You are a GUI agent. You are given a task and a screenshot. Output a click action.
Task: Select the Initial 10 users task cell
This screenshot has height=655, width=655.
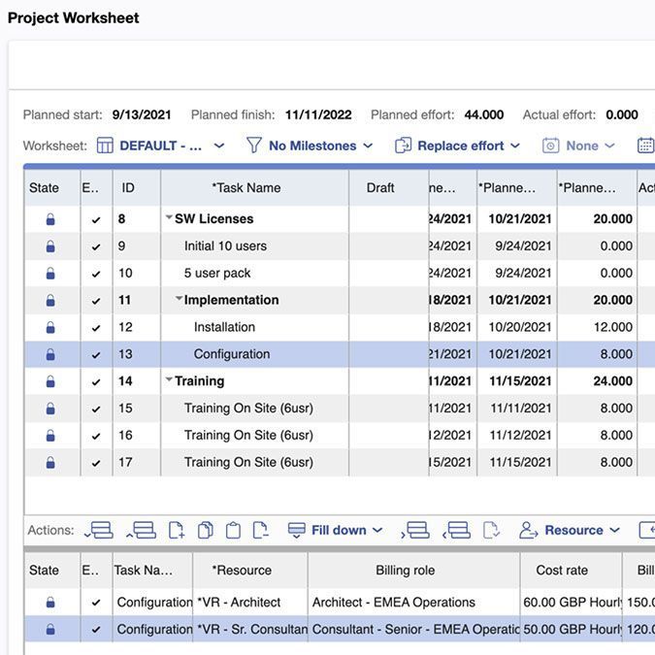(x=254, y=246)
